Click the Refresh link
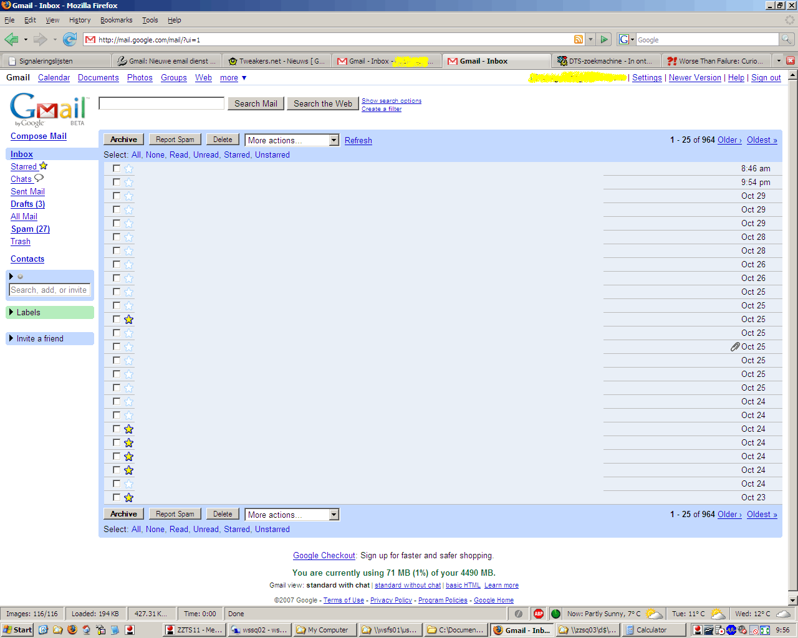 click(x=358, y=140)
